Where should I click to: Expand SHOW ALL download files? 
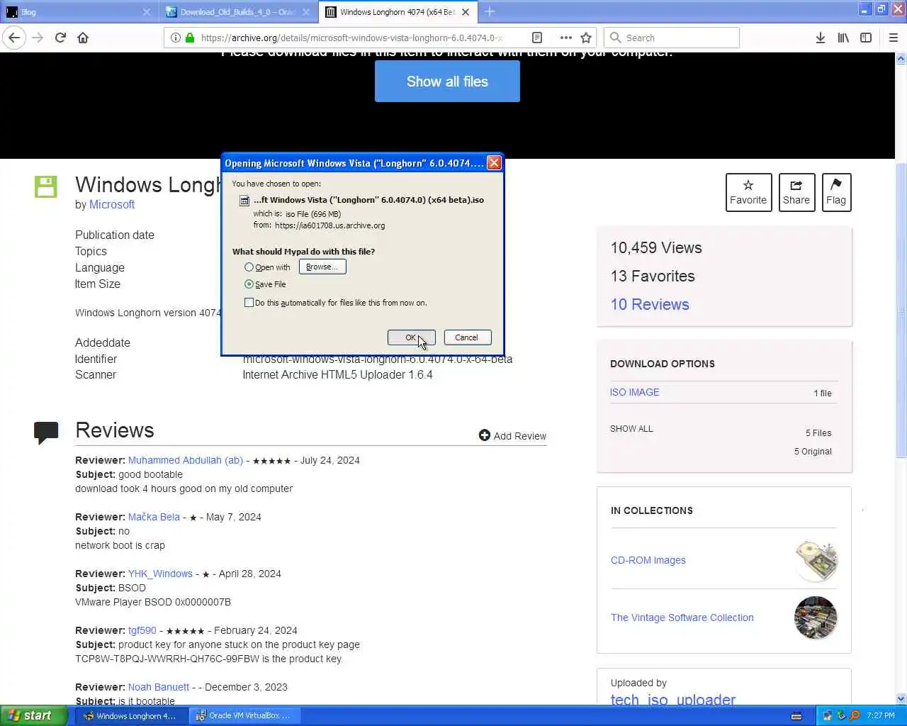pos(631,429)
